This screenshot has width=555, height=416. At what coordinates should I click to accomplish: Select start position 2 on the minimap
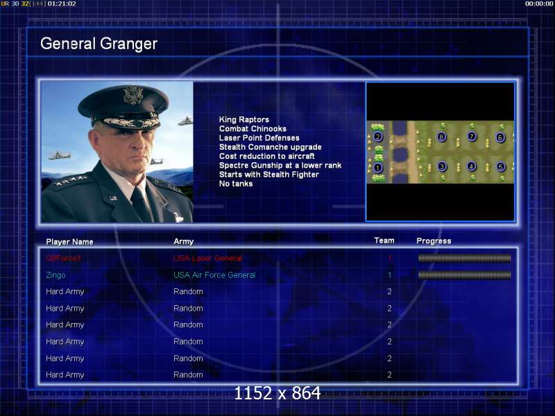pyautogui.click(x=377, y=137)
